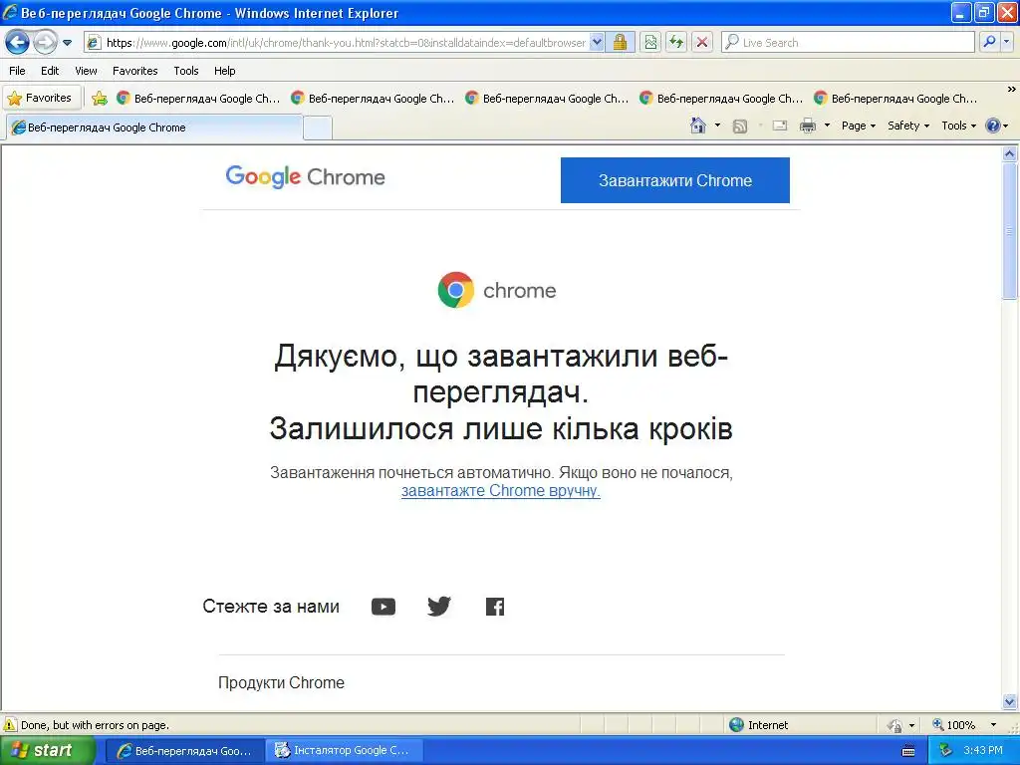Click the Продукти Chrome heading
The height and width of the screenshot is (765, 1020).
281,682
